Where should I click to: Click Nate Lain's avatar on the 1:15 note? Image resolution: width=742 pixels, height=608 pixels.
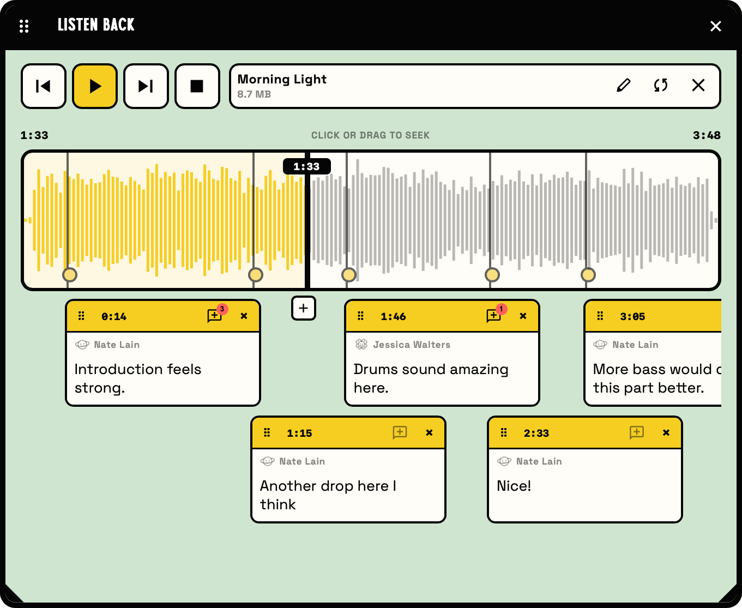coord(268,461)
